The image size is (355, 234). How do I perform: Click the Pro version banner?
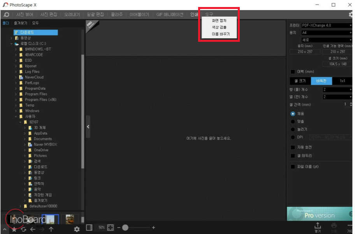pyautogui.click(x=320, y=214)
